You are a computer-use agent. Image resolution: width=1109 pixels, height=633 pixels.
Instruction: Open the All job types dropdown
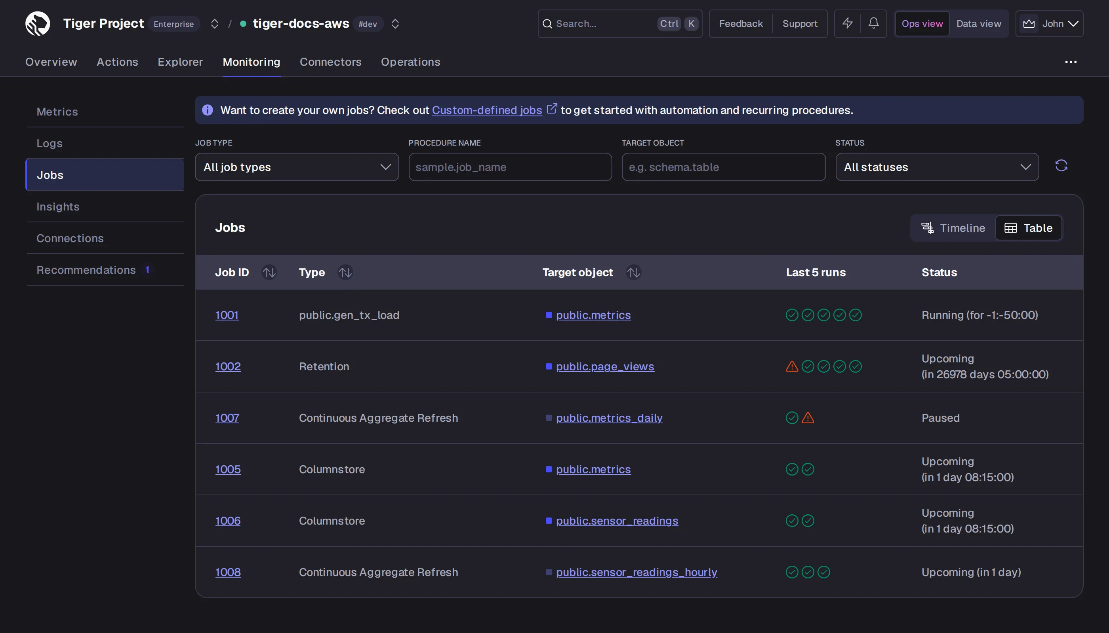297,167
